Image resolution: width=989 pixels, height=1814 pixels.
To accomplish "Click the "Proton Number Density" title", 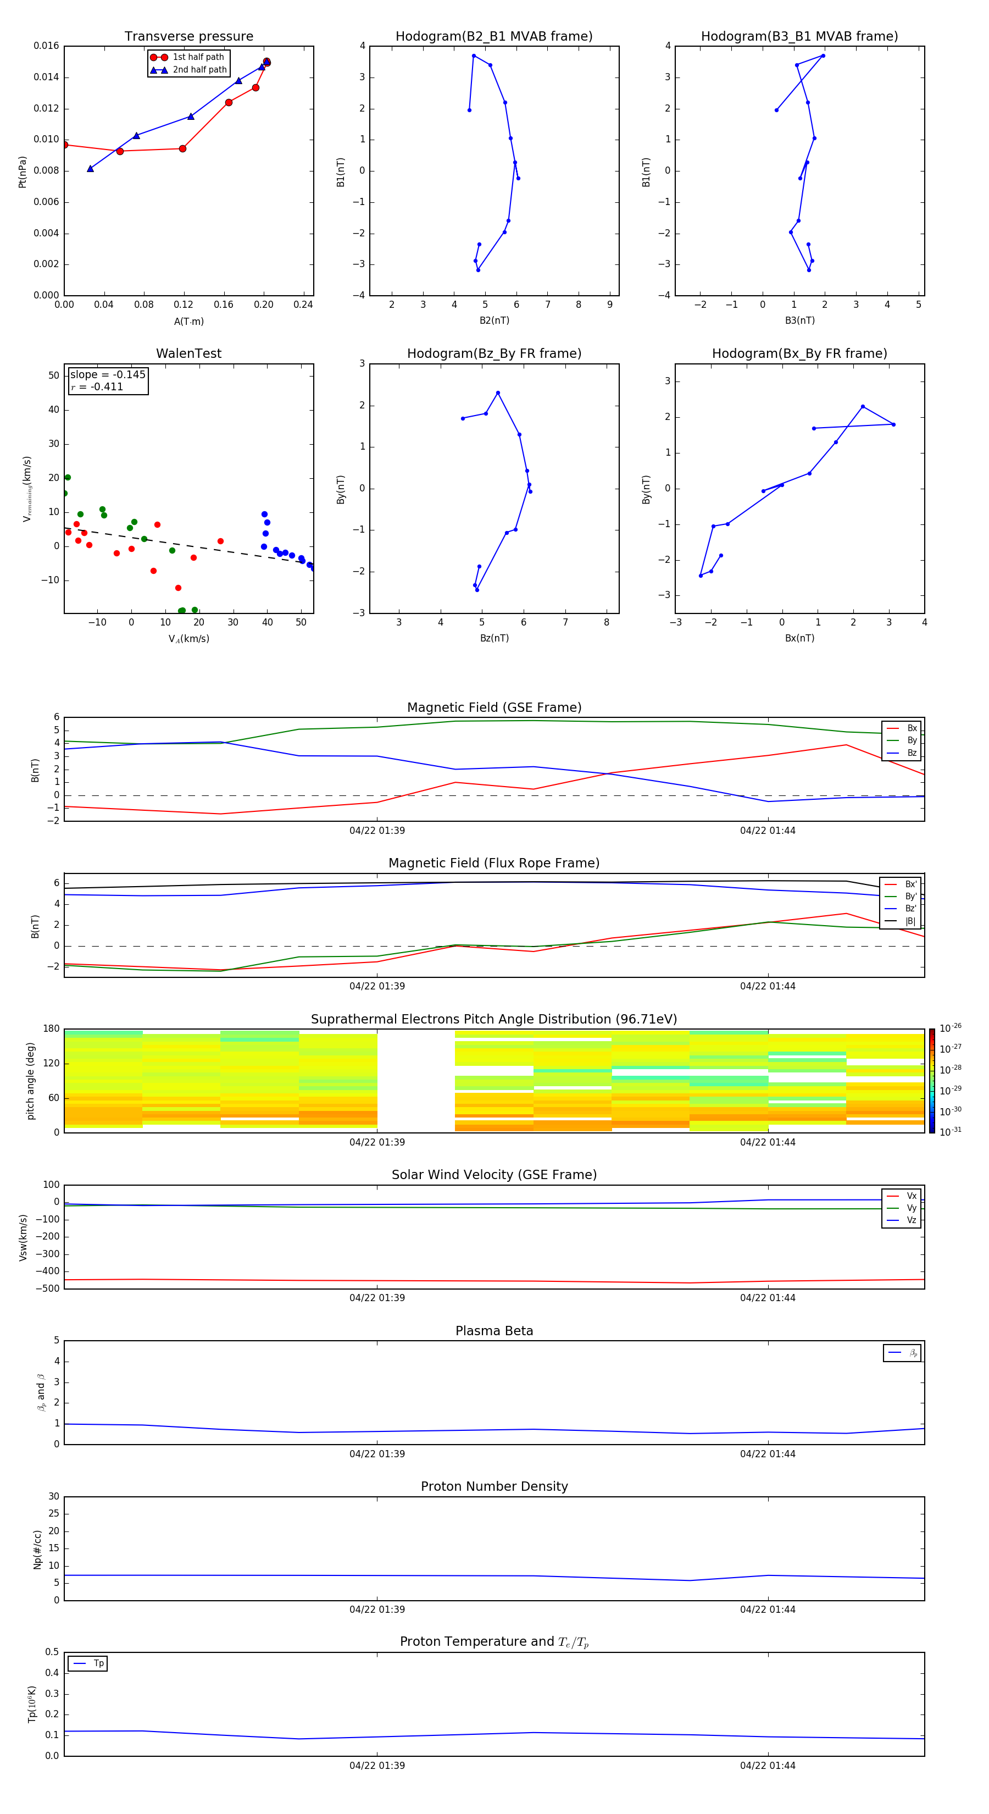I will 494,1486.
